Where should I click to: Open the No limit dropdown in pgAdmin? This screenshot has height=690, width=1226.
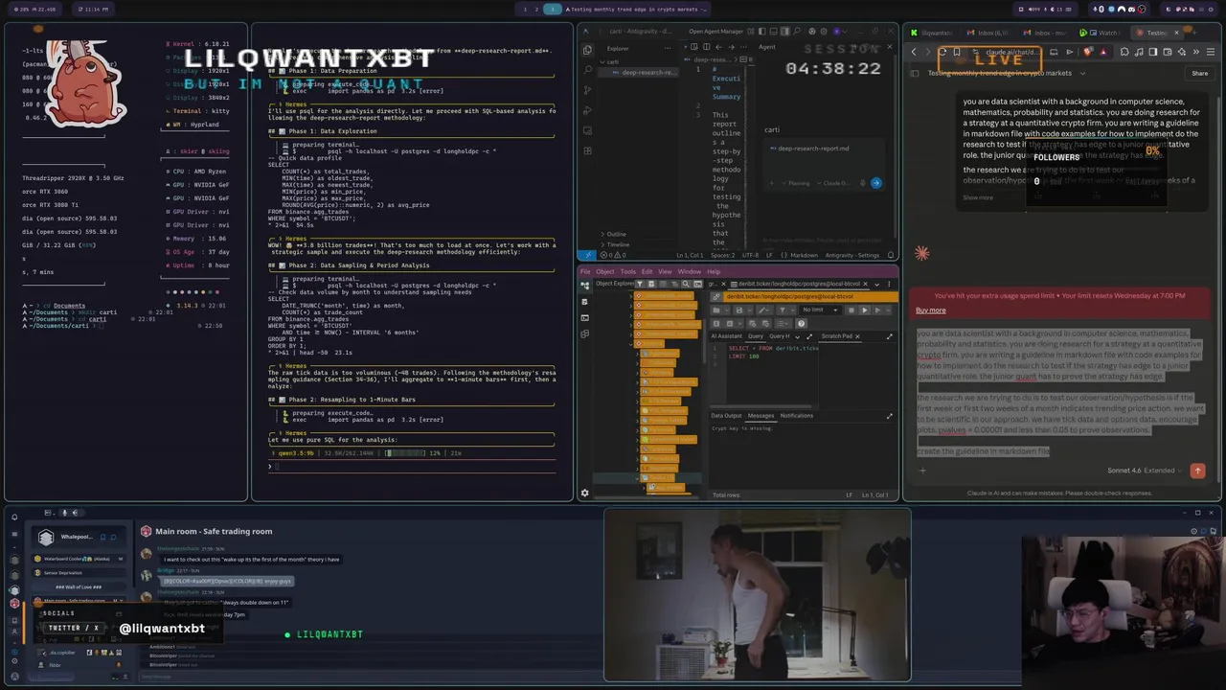pyautogui.click(x=820, y=310)
